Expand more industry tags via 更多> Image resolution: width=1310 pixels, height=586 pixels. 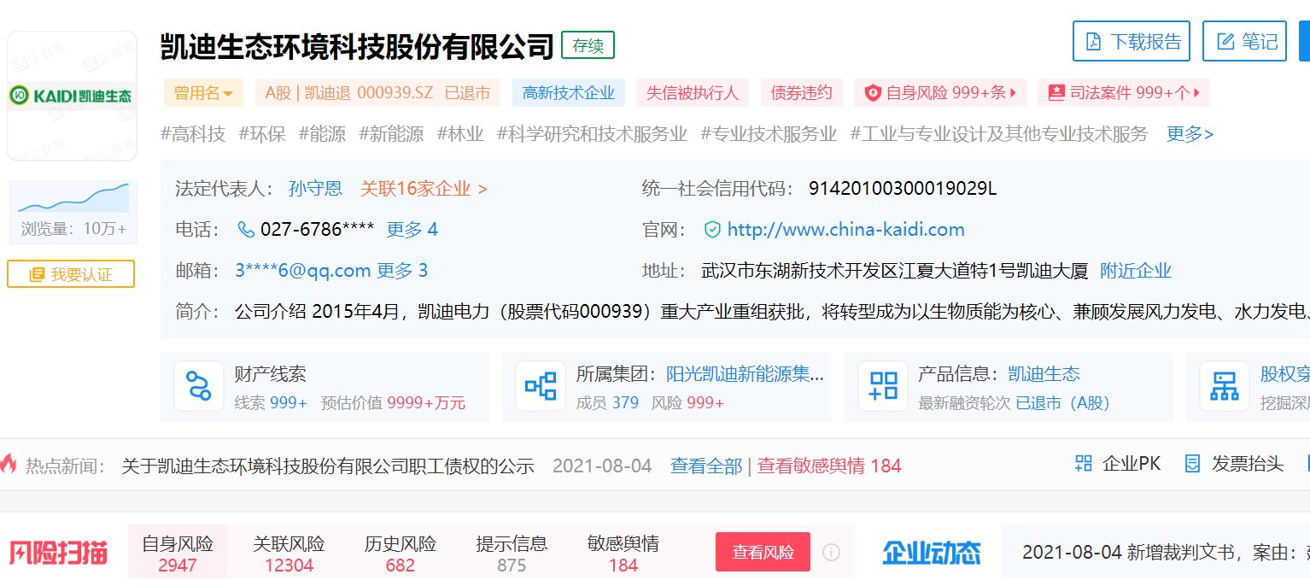pos(1190,133)
